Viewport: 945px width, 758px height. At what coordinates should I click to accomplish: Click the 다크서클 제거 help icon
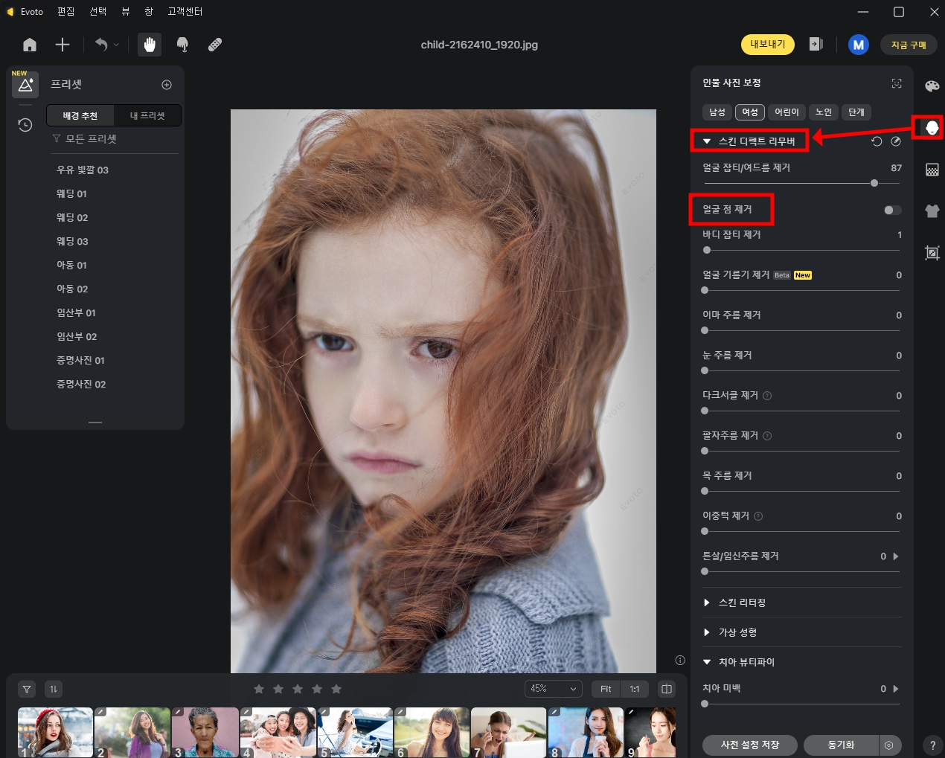[767, 396]
